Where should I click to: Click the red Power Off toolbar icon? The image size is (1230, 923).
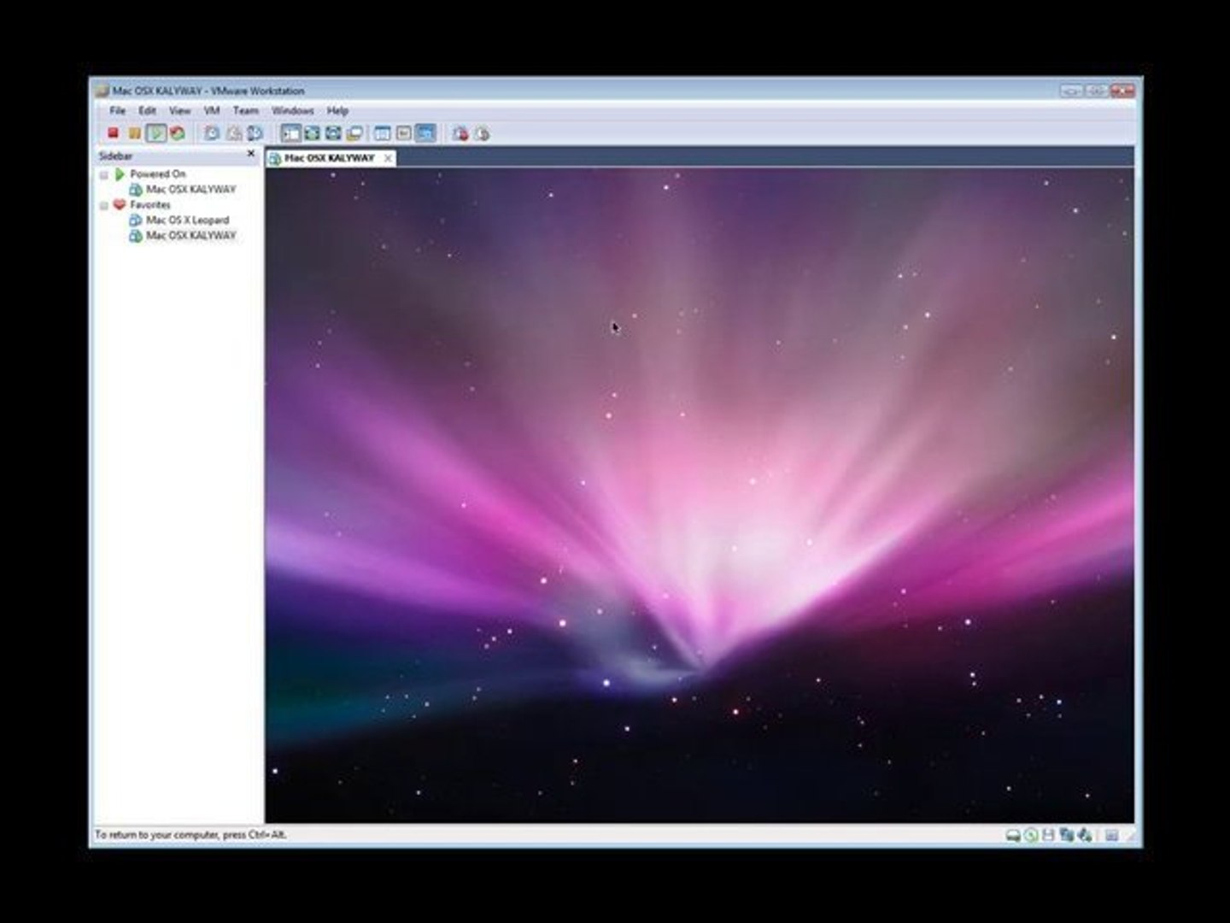113,133
